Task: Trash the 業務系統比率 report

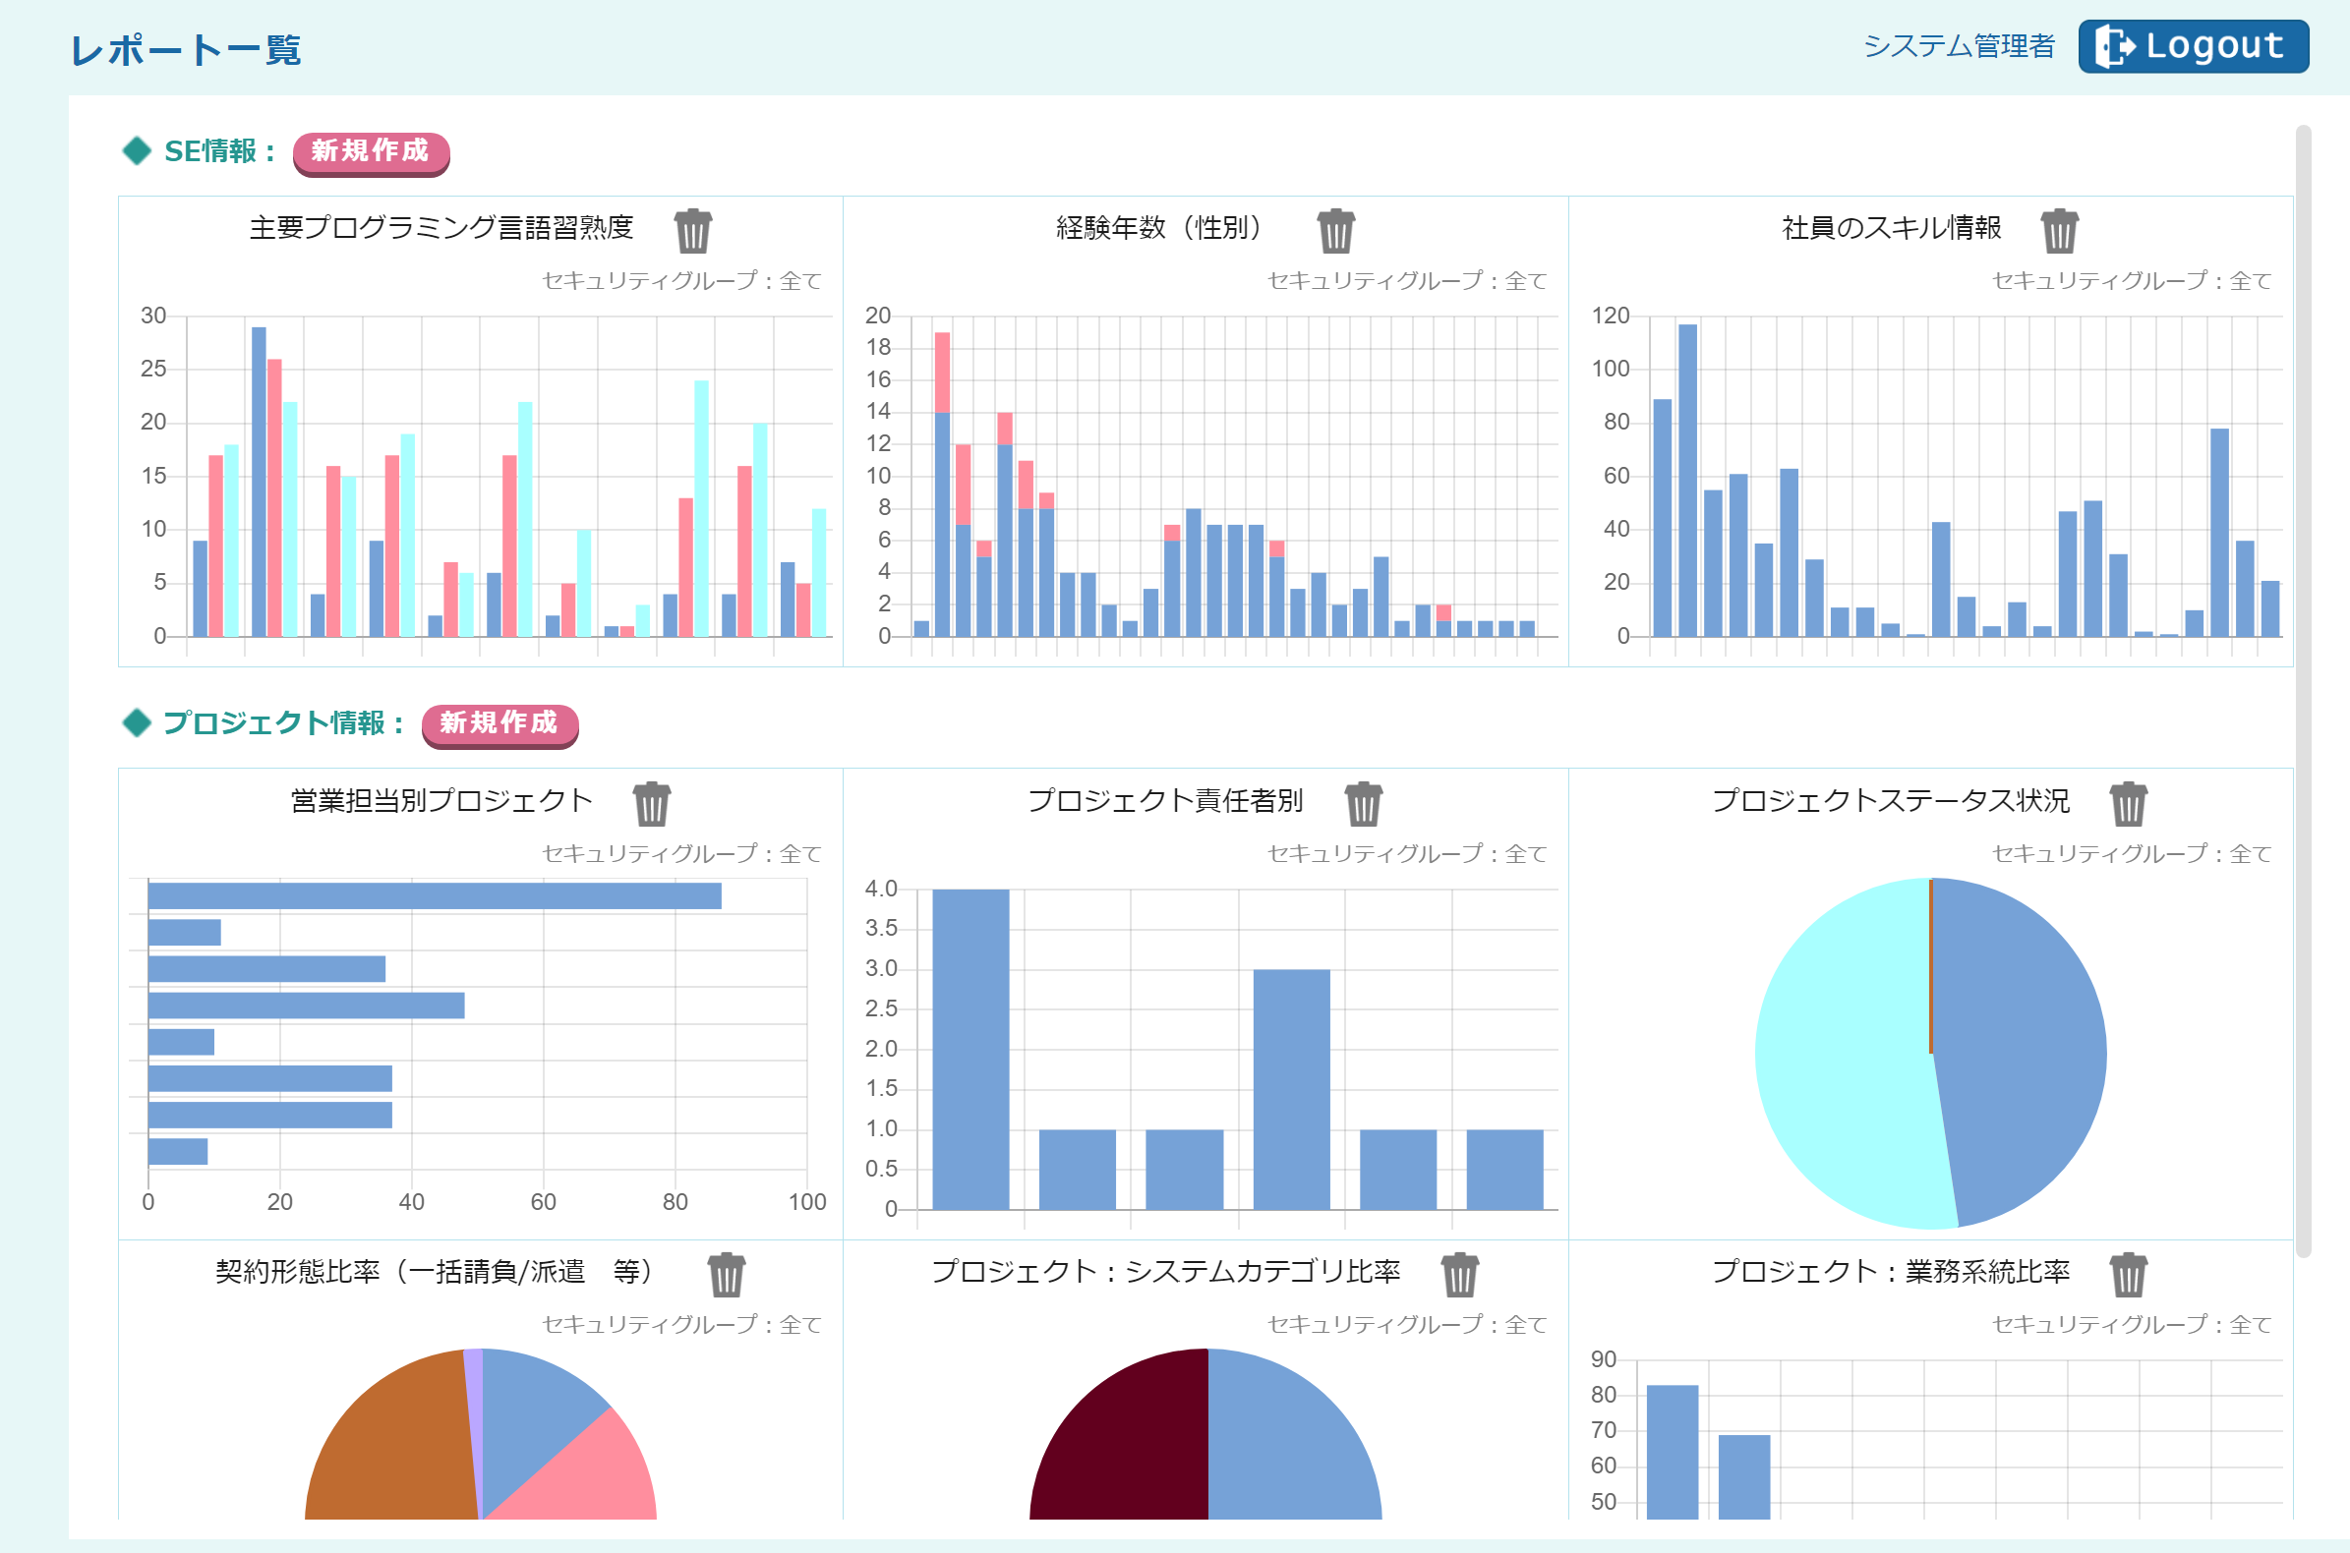Action: pos(2127,1274)
